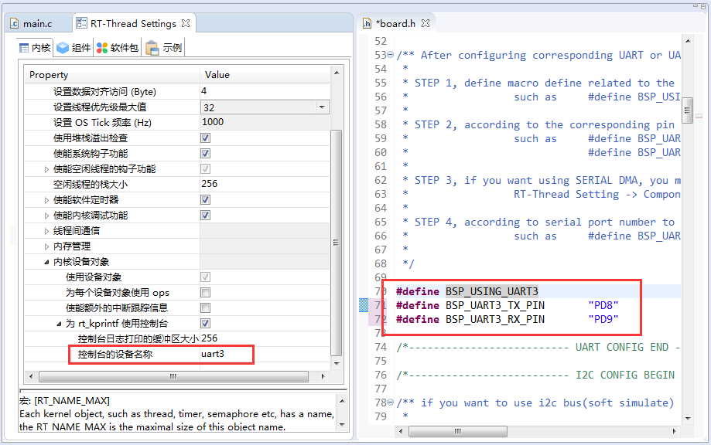Open 设置线程优先级最大值 dropdown
Image resolution: width=711 pixels, height=445 pixels.
tap(323, 107)
